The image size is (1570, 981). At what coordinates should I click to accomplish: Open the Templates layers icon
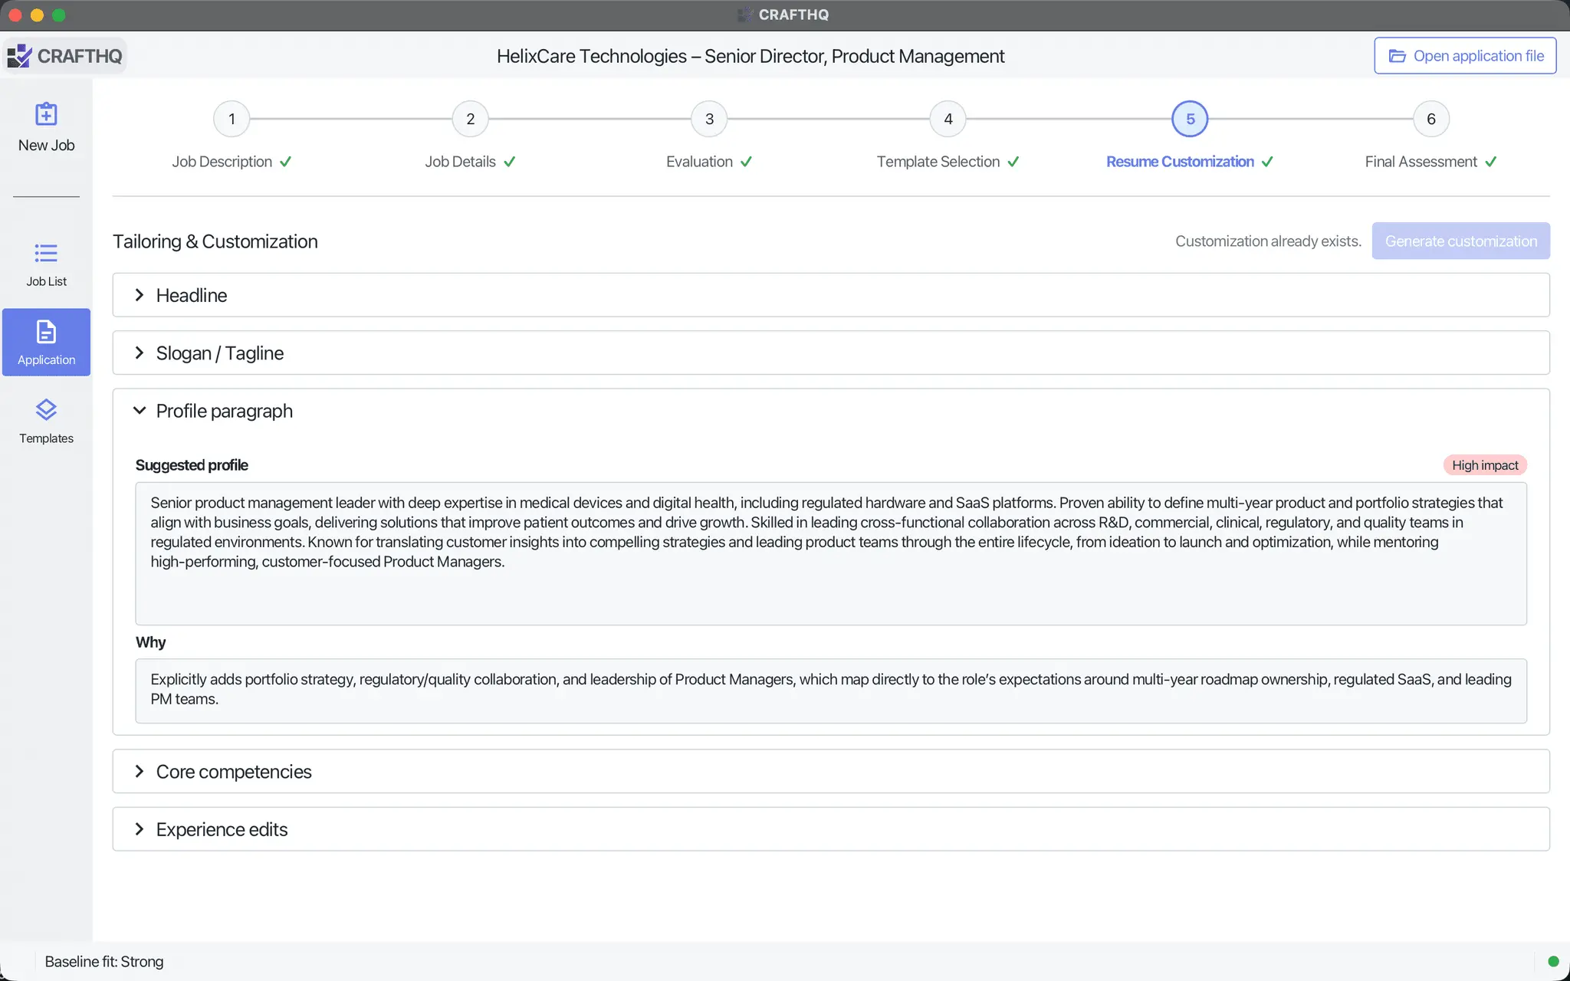point(46,410)
